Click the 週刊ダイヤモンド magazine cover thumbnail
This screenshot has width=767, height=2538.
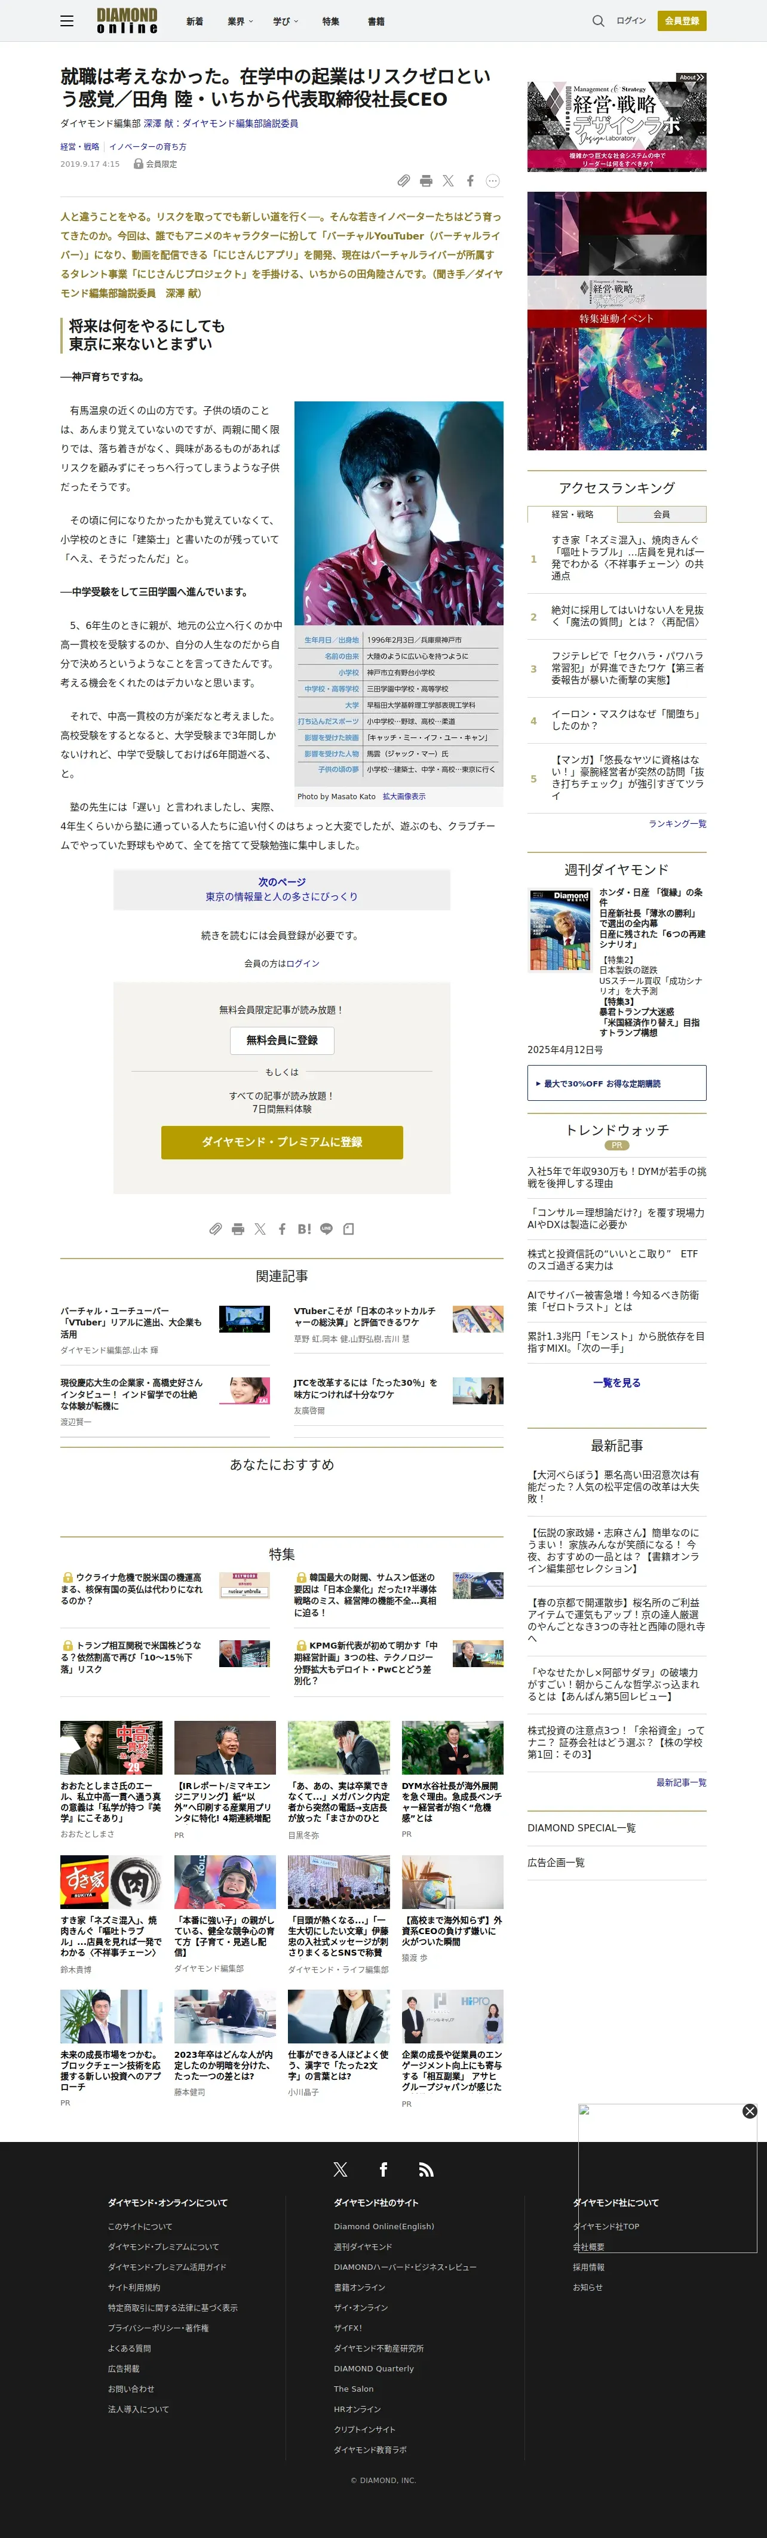point(559,930)
